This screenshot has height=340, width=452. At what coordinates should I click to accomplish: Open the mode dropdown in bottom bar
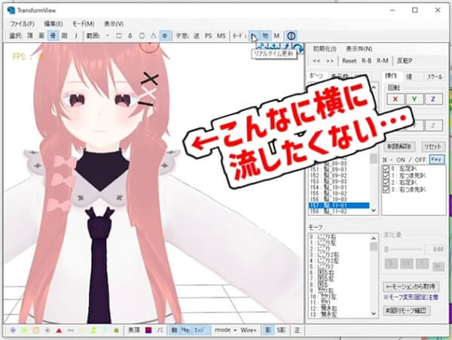coord(224,330)
